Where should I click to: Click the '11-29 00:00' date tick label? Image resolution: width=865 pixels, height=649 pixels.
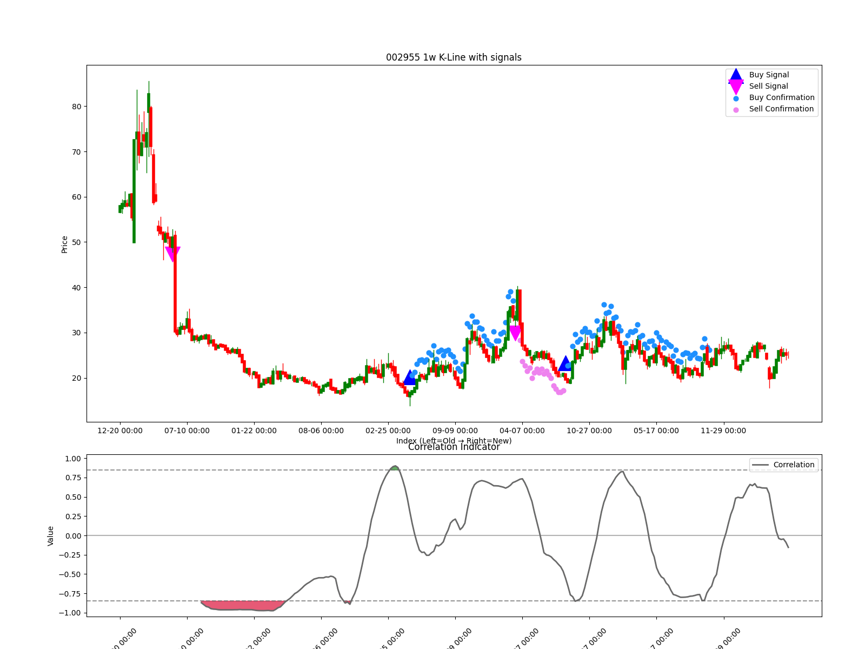tap(723, 431)
